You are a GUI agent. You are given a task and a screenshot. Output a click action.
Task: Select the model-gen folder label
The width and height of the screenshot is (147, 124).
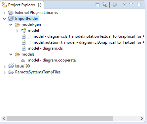coord(31,24)
